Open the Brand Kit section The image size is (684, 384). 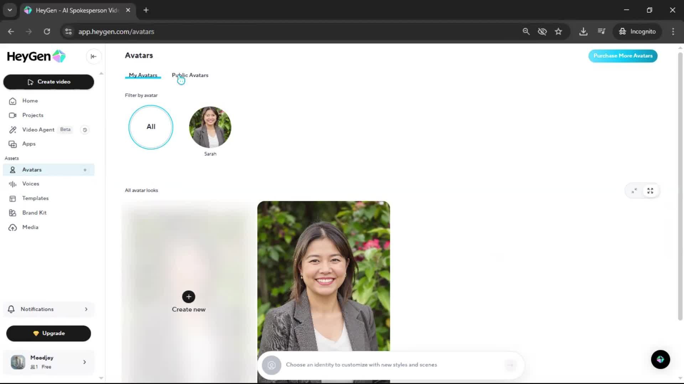[x=34, y=213]
